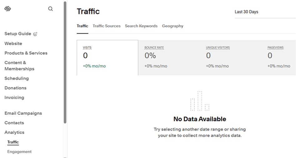The width and height of the screenshot is (296, 158).
Task: Click the Squarespace logo icon
Action: pos(7,9)
